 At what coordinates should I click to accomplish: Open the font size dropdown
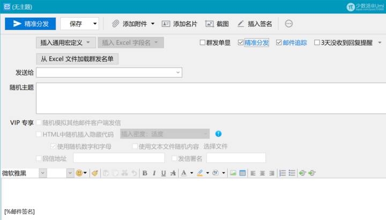70,173
